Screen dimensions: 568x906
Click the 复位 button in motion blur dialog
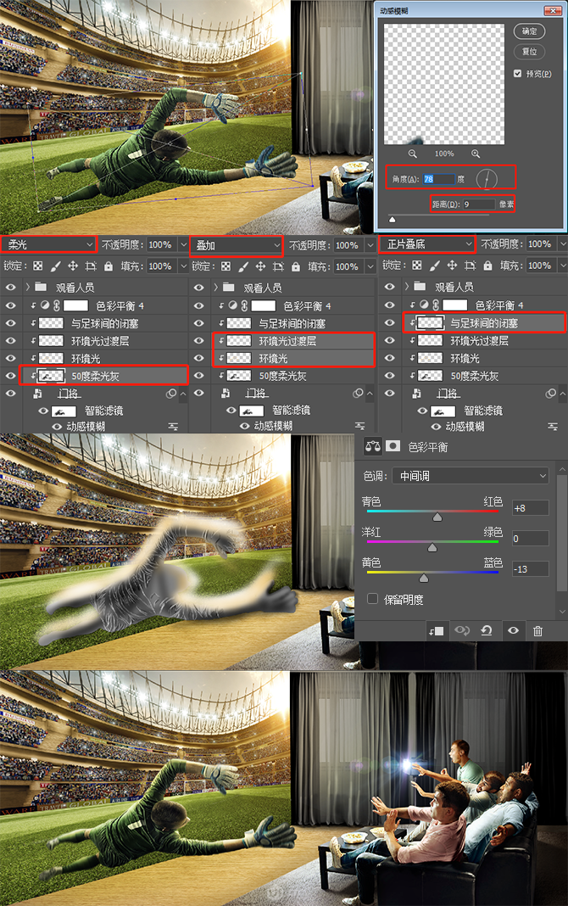pos(529,52)
